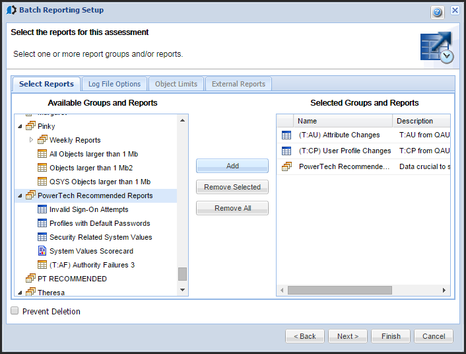Click the Description column header
This screenshot has width=466, height=354.
[x=421, y=121]
